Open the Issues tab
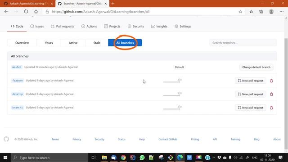The image size is (288, 162). tap(37, 26)
